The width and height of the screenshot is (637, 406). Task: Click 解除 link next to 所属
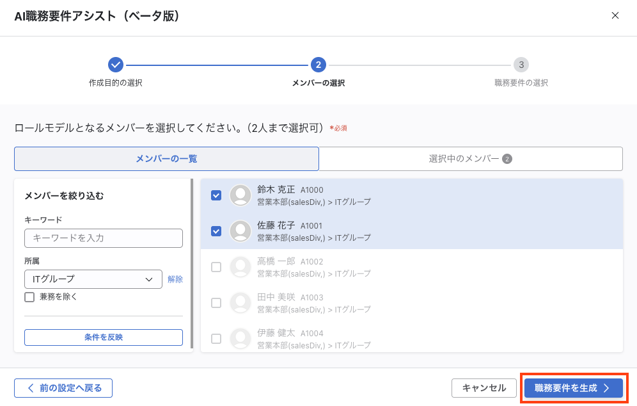tap(175, 279)
